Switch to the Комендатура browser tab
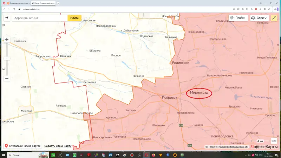Screen dimensions: 281x158 tap(18, 3)
